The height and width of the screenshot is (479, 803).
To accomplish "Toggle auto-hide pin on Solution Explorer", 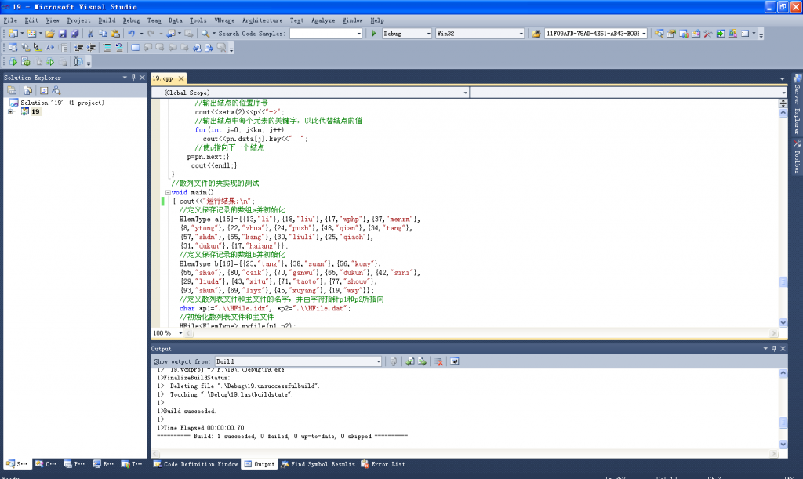I will point(133,78).
